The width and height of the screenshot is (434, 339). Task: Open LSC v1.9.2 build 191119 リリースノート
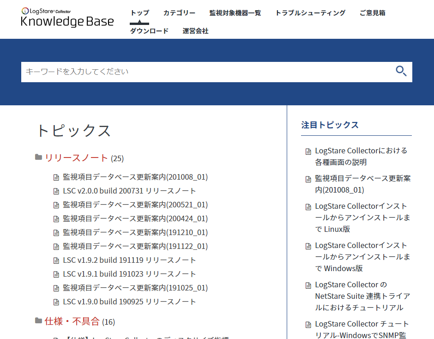coord(130,260)
